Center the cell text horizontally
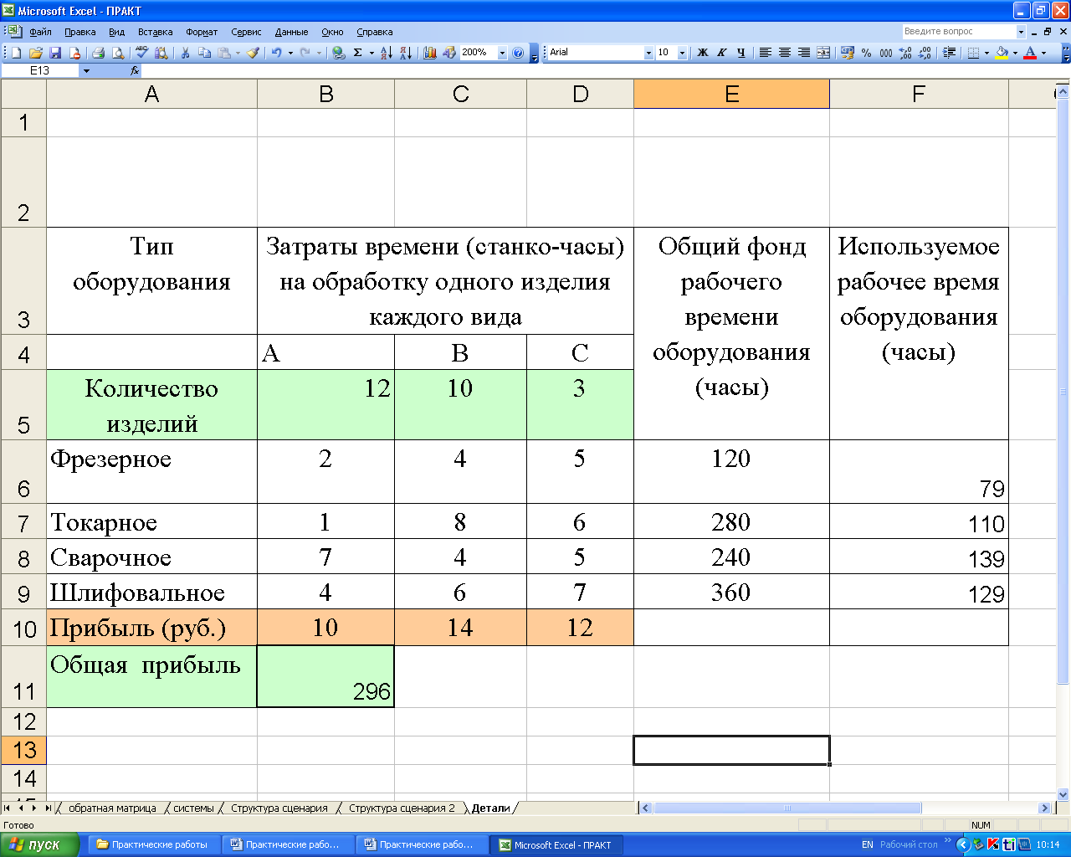 784,53
